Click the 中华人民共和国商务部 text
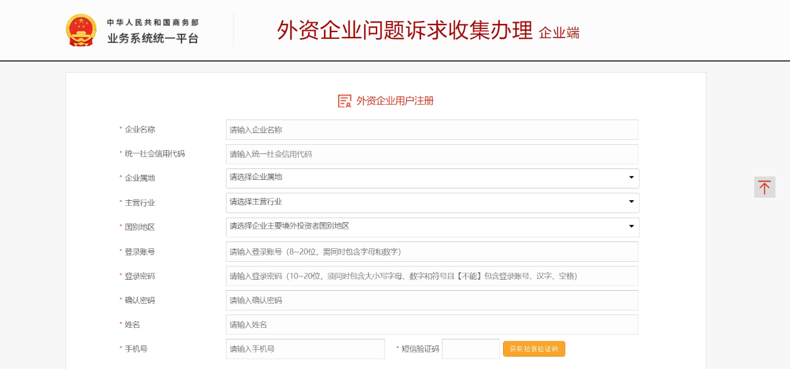The image size is (790, 369). point(153,22)
